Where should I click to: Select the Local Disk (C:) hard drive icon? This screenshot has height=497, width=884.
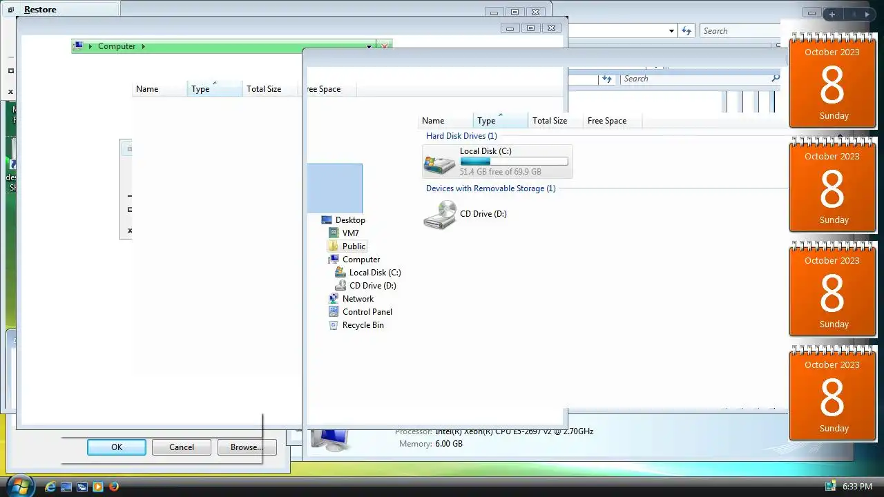(439, 164)
